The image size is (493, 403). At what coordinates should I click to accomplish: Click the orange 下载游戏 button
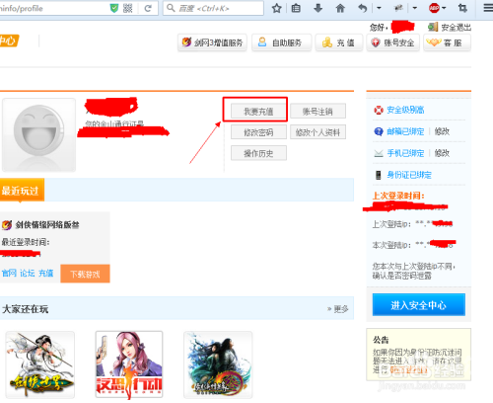click(x=85, y=274)
